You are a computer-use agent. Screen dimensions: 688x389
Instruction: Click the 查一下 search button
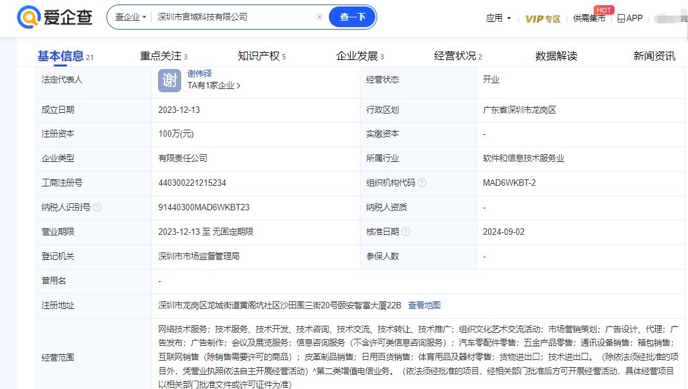352,17
